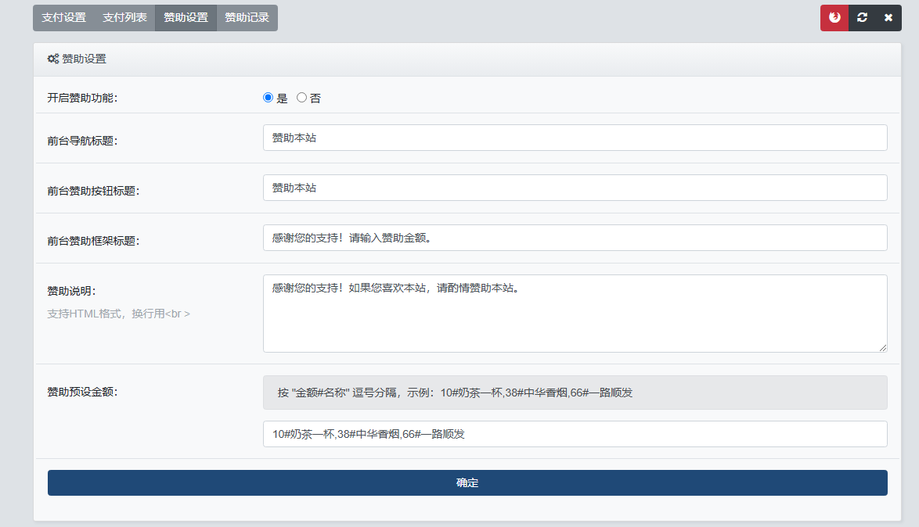Switch to the 支付设置 tab
The height and width of the screenshot is (527, 919).
click(x=63, y=18)
